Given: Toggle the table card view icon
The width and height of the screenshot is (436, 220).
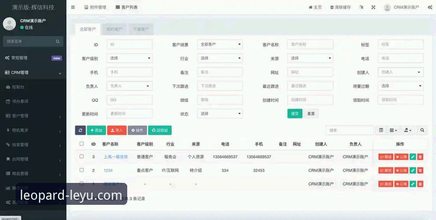Looking at the screenshot, I should [381, 130].
